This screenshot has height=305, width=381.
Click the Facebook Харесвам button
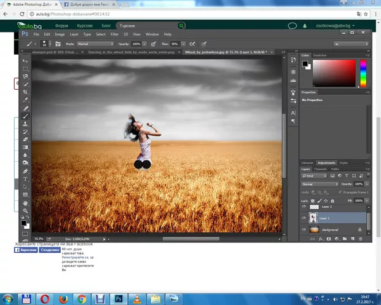[27, 250]
